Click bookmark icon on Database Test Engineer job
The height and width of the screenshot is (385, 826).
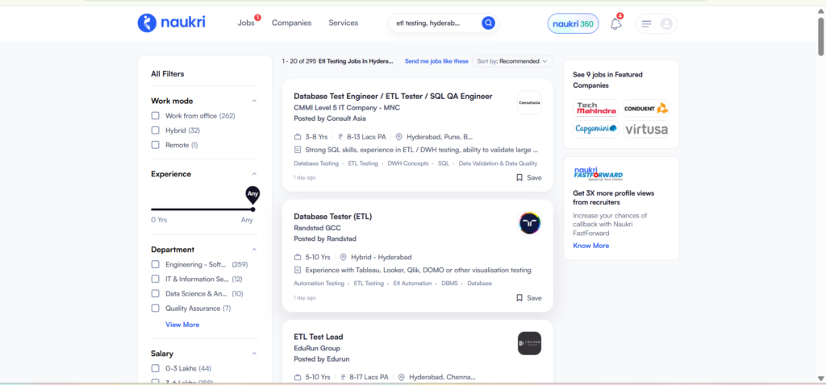[519, 178]
